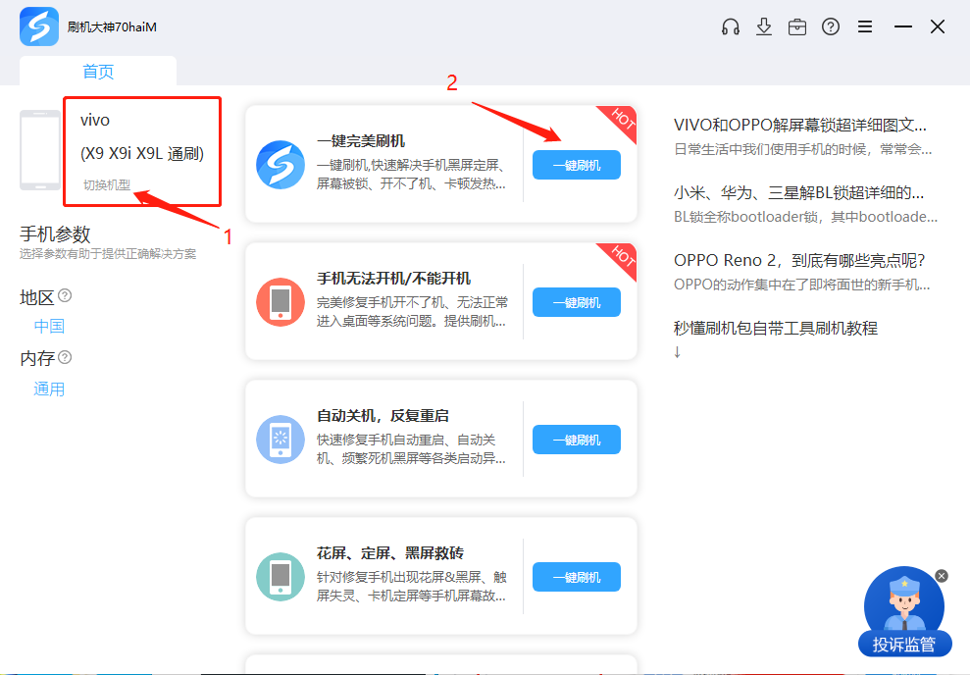Click the 投诉监管 police mascot icon

[903, 606]
